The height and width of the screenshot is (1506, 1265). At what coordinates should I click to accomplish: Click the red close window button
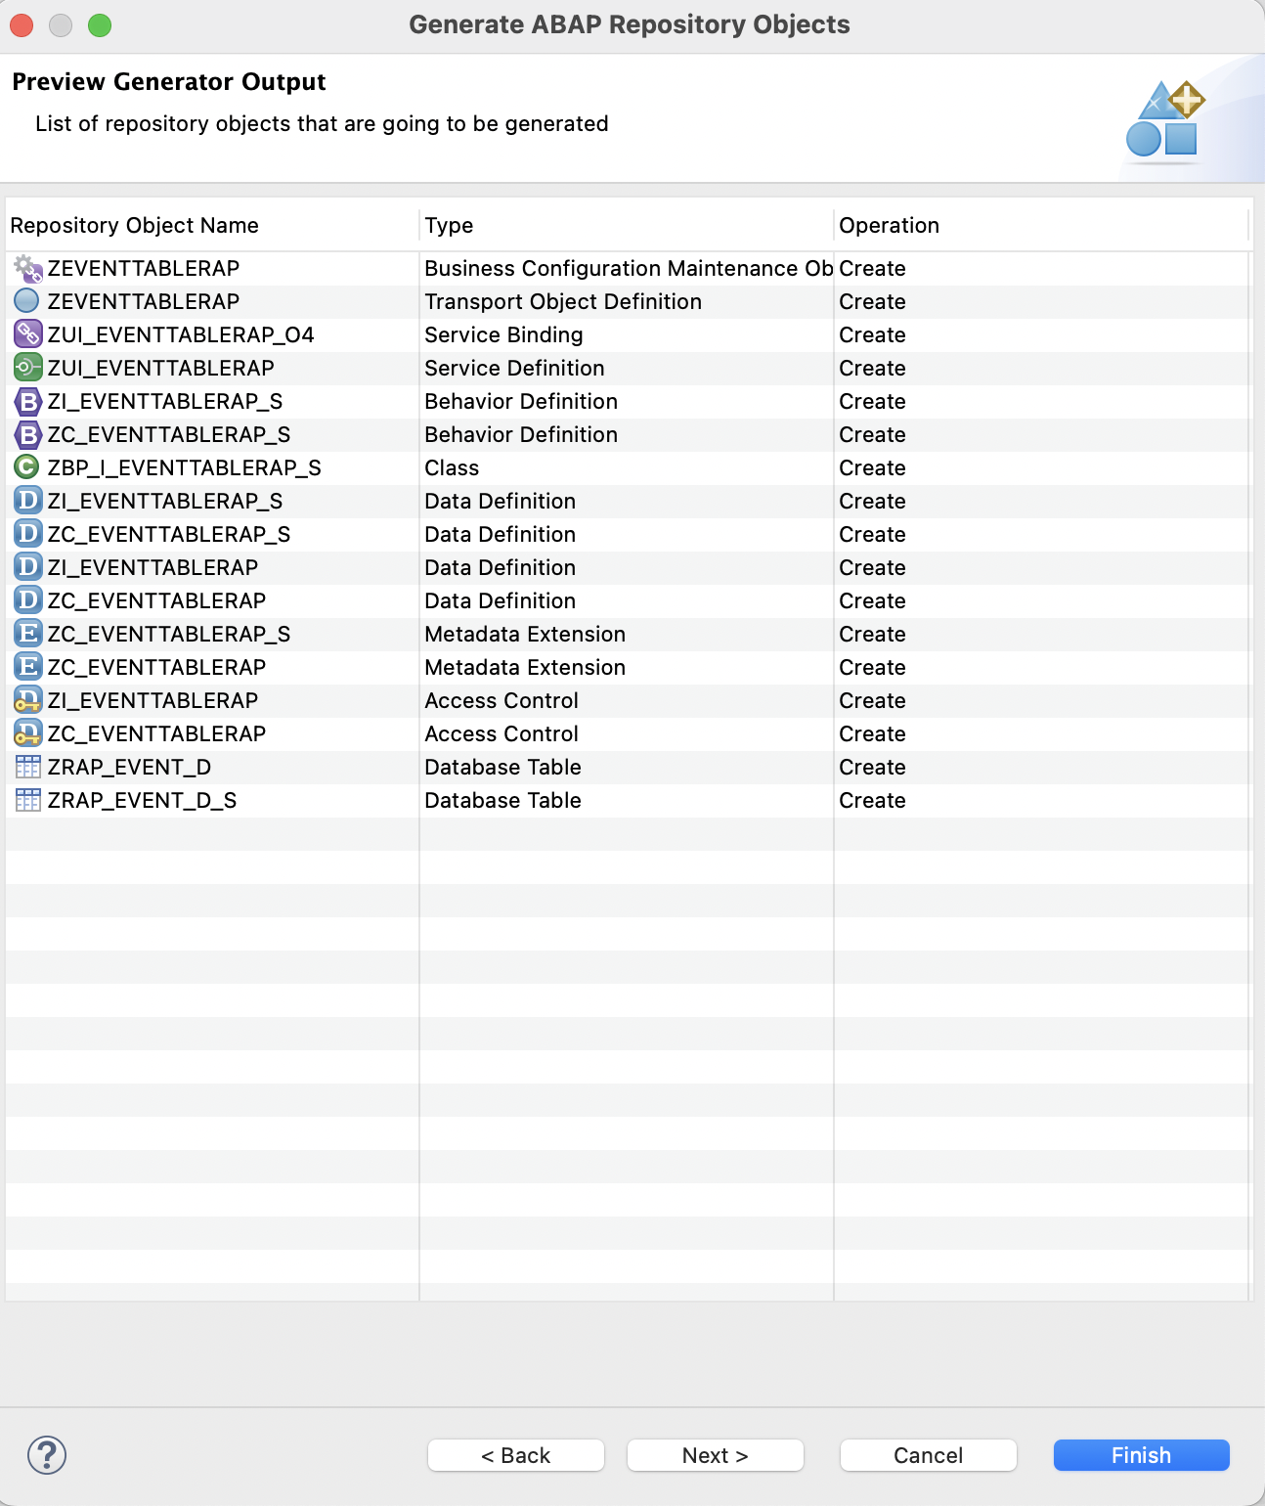22,25
